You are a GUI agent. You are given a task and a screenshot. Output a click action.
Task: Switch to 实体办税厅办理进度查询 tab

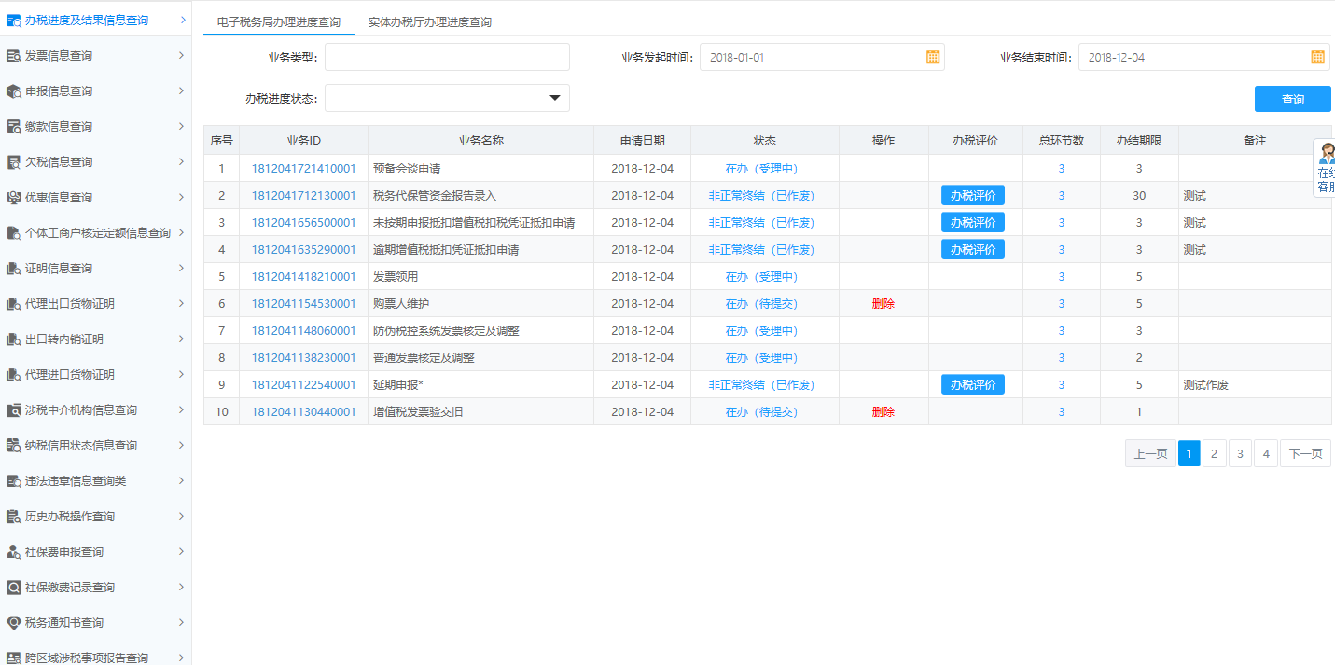[x=429, y=21]
